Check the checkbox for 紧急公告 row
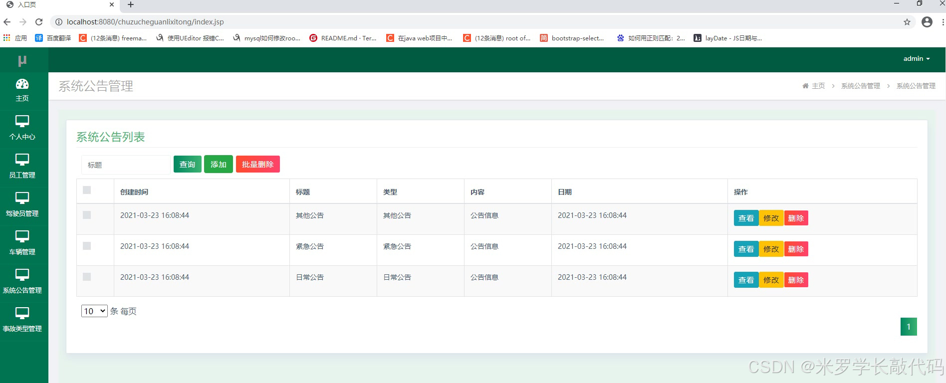This screenshot has height=383, width=946. coord(87,246)
